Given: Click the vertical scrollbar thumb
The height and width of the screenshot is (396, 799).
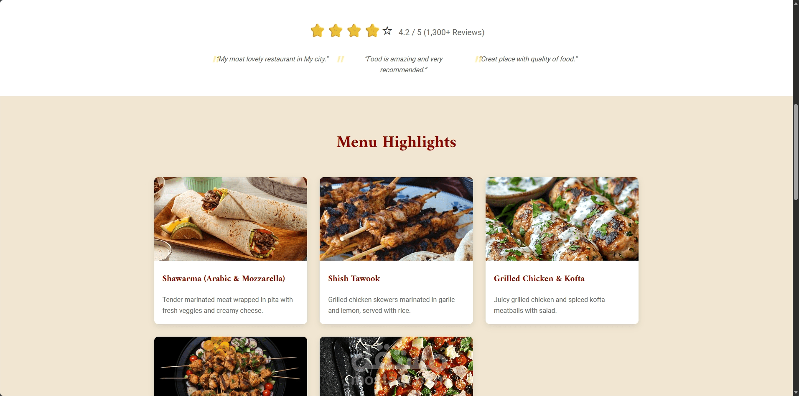Looking at the screenshot, I should [796, 152].
